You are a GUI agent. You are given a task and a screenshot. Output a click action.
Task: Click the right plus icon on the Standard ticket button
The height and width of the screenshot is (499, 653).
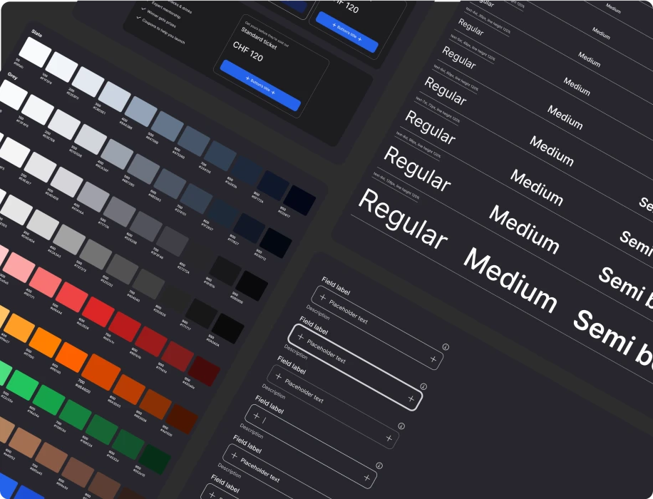tap(273, 93)
